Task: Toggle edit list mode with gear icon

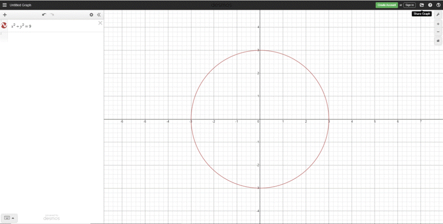Action: pos(91,14)
